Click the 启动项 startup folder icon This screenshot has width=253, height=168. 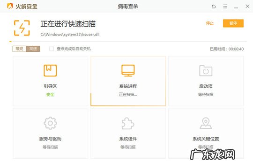pos(206,70)
